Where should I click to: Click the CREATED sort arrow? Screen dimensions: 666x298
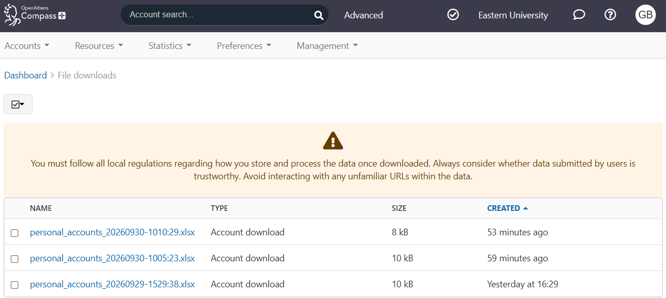click(x=525, y=208)
